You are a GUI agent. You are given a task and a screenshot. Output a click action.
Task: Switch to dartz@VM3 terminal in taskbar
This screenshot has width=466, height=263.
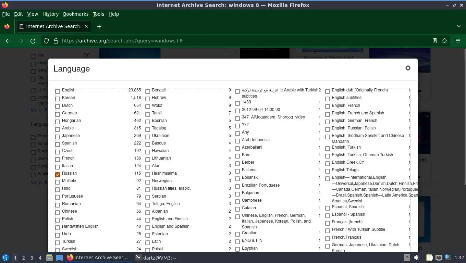[156, 258]
